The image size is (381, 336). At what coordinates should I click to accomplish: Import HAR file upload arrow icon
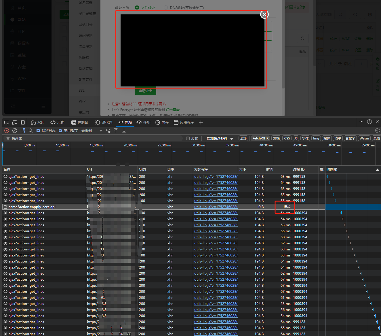tap(116, 131)
